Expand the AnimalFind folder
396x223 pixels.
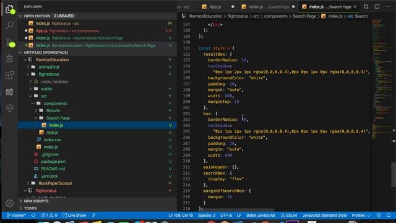[x=28, y=67]
